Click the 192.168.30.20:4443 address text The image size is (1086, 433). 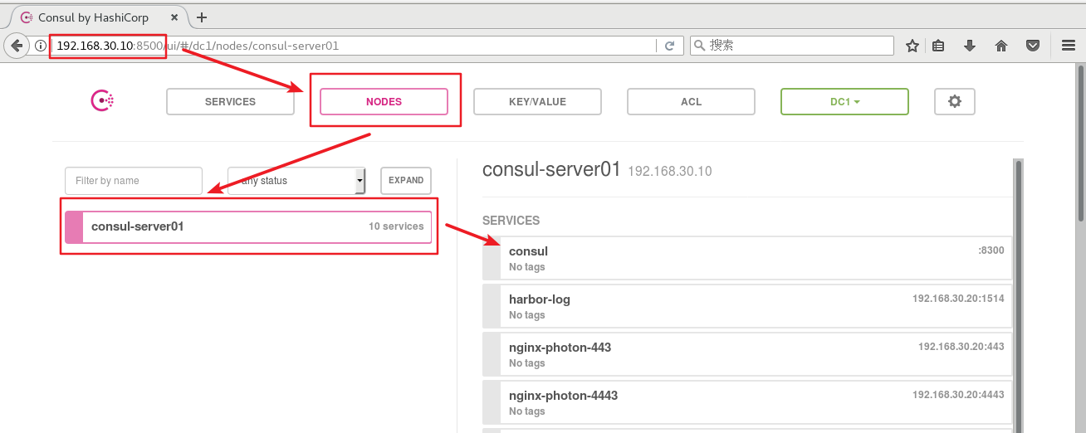pos(958,394)
